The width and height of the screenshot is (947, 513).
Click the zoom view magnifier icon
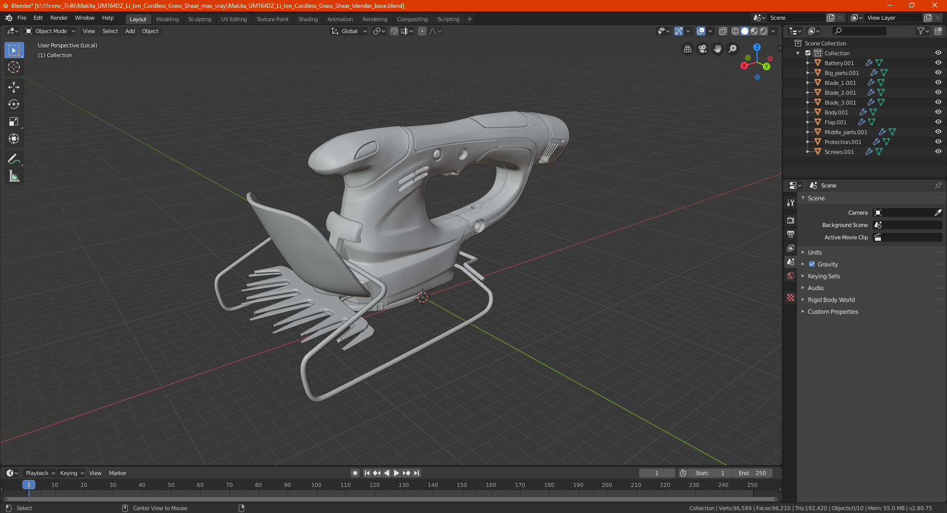733,49
